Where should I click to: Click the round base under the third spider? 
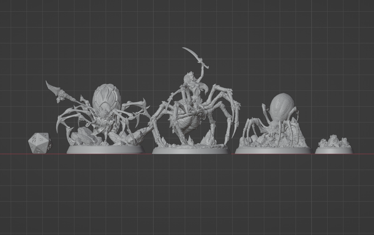coord(274,151)
